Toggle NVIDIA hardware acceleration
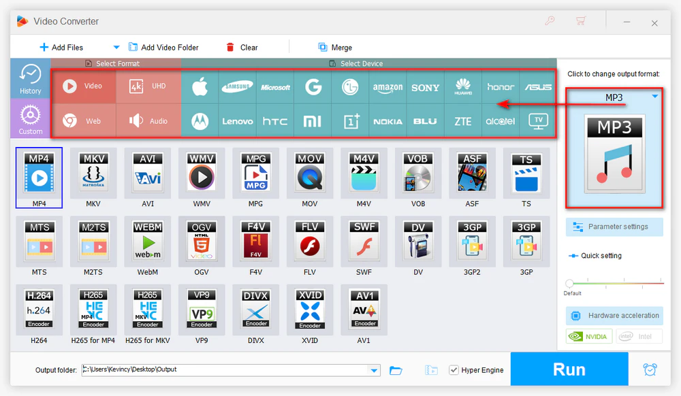This screenshot has width=681, height=396. (589, 336)
